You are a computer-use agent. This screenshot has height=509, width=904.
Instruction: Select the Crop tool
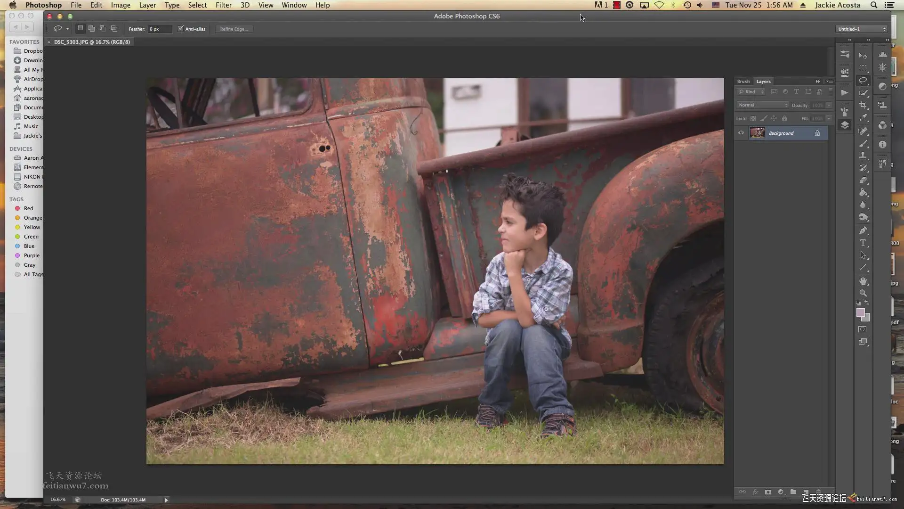point(863,105)
